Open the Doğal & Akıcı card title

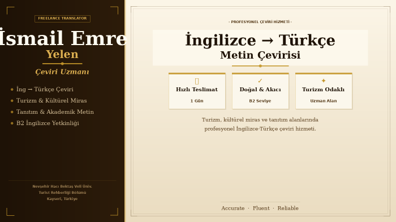[260, 90]
